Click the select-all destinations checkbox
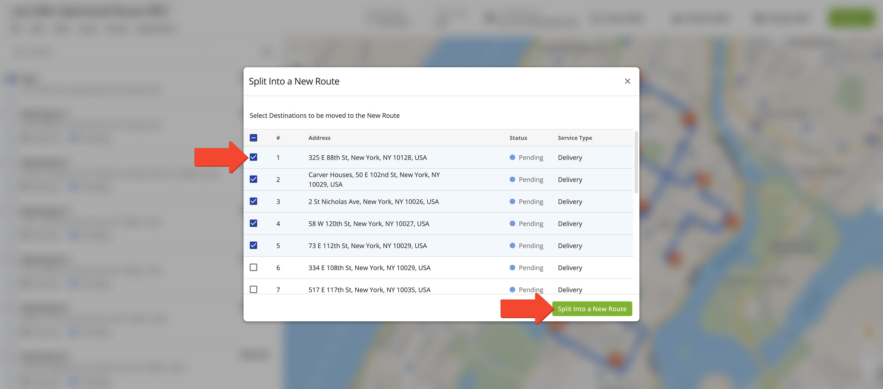The image size is (883, 389). 254,138
